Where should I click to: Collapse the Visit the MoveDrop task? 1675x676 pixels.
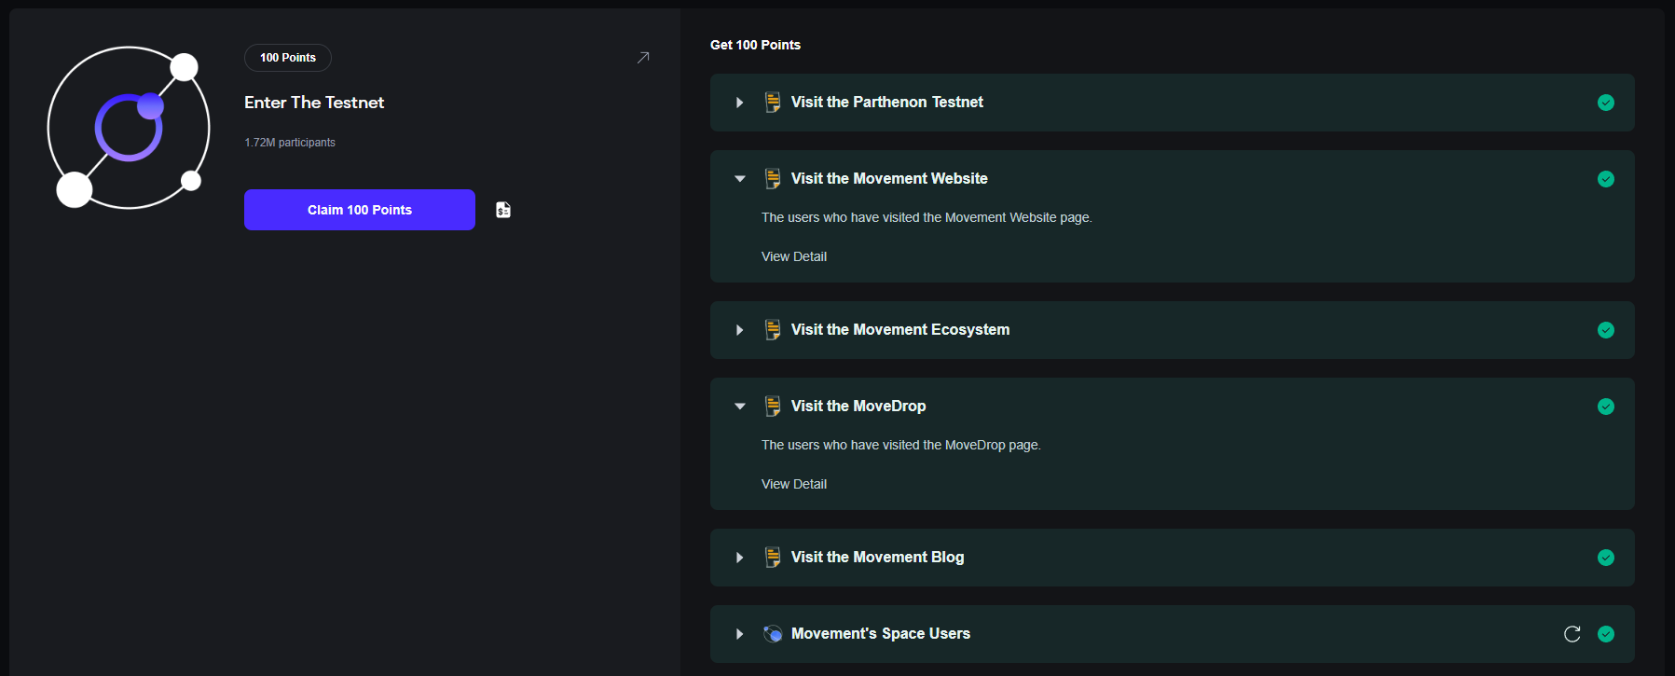pos(739,407)
